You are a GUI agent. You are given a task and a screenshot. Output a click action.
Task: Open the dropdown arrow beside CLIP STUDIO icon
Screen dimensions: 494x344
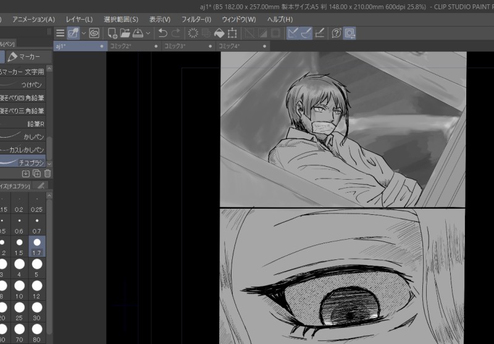83,33
